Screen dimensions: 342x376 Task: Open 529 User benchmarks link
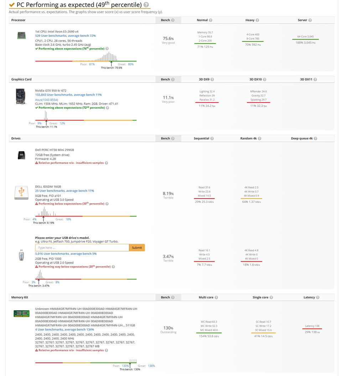pos(65,36)
